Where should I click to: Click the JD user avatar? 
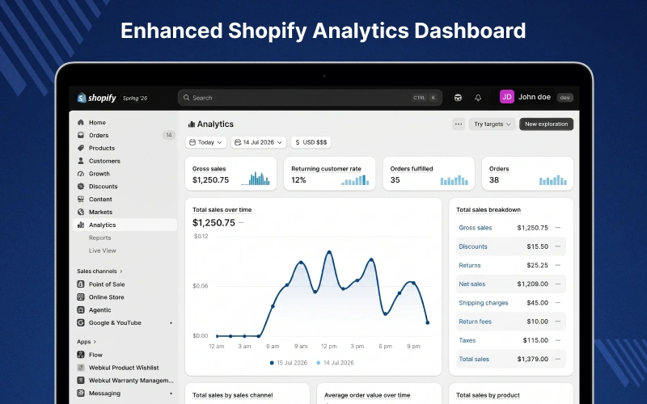coord(507,97)
